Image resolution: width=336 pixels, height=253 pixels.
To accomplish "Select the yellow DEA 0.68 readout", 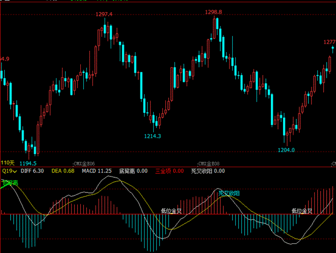I will tap(63, 171).
